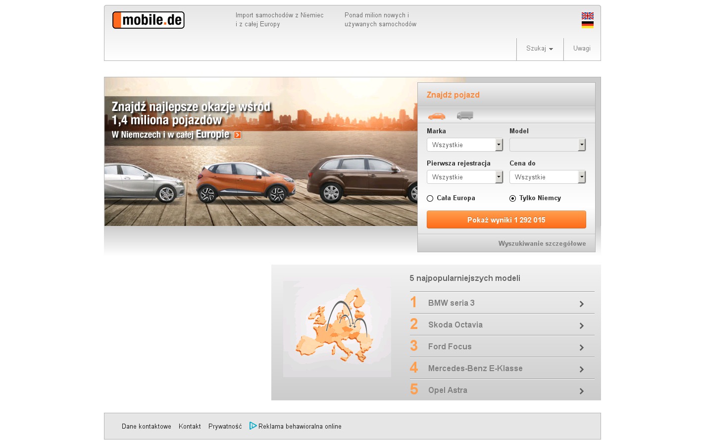Open the Prywatność footer link
705x440 pixels.
(x=225, y=426)
